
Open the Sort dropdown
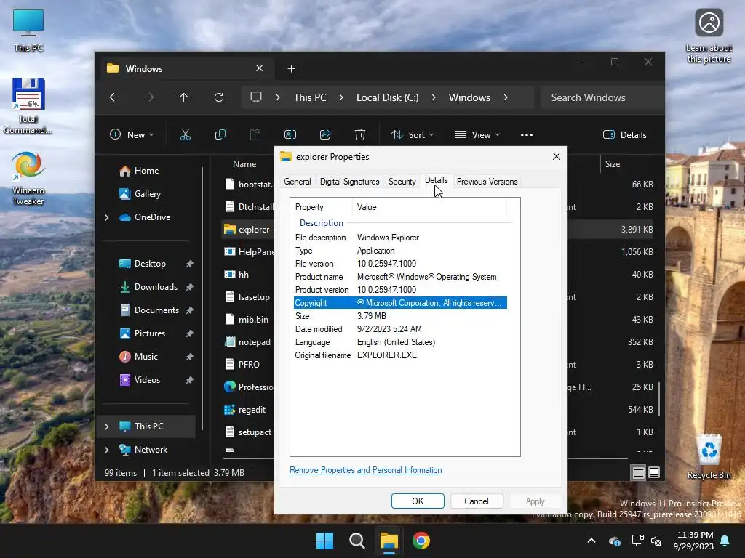pos(413,134)
